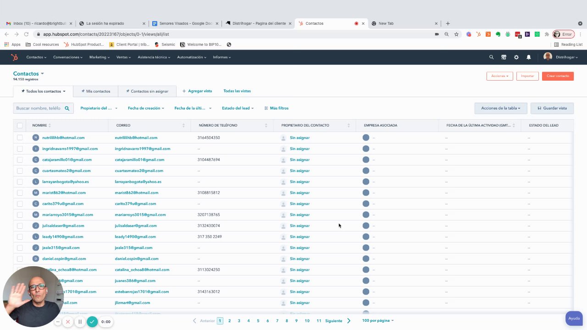Finish recording with the green check button
The height and width of the screenshot is (330, 587).
(x=92, y=322)
